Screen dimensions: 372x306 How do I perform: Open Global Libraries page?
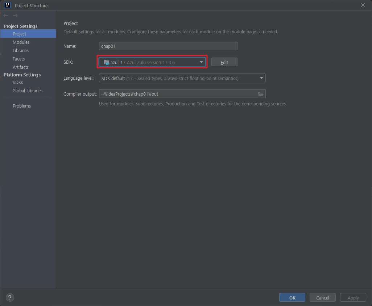coord(28,91)
